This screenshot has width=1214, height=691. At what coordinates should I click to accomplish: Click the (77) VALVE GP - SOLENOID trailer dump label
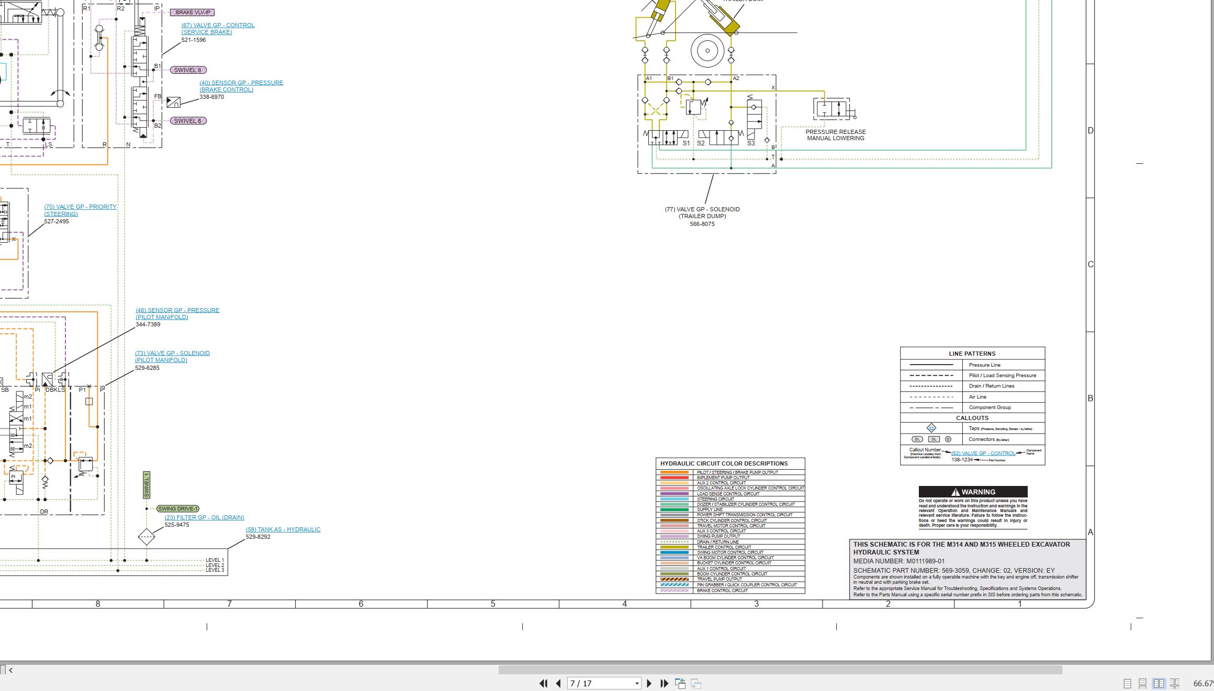click(702, 212)
